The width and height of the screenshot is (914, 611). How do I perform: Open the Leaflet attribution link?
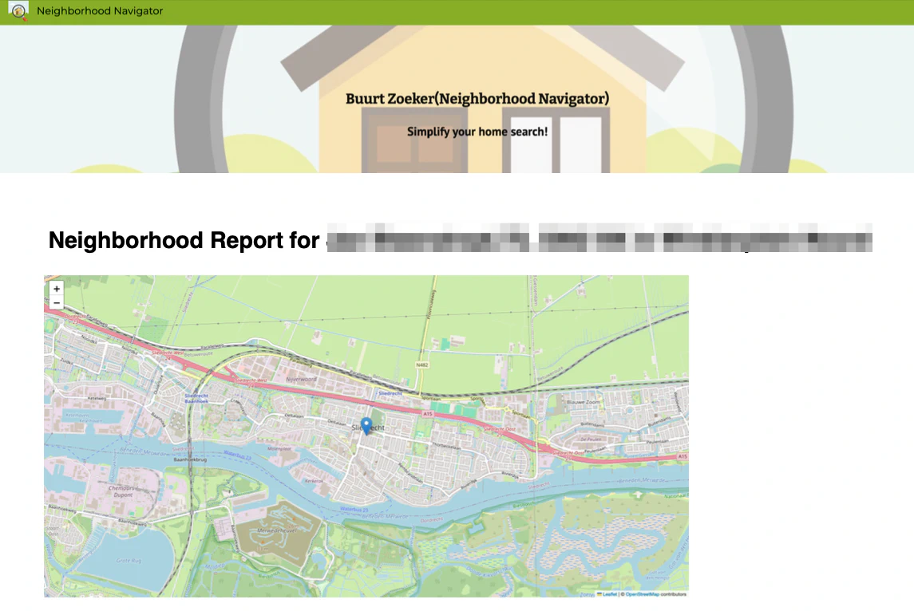click(609, 593)
